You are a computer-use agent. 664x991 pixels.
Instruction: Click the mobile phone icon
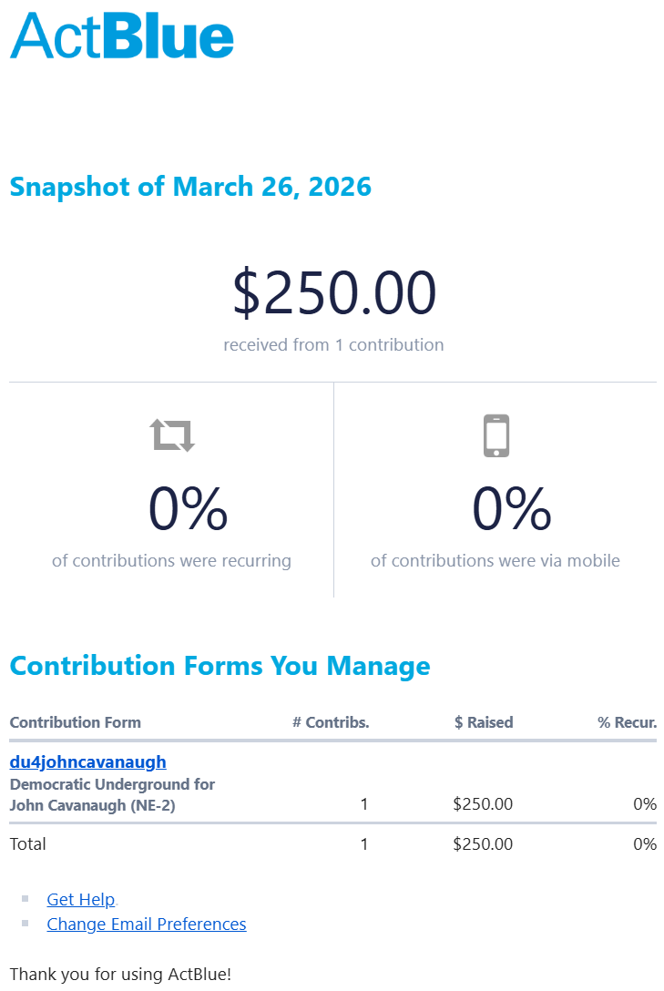(495, 435)
